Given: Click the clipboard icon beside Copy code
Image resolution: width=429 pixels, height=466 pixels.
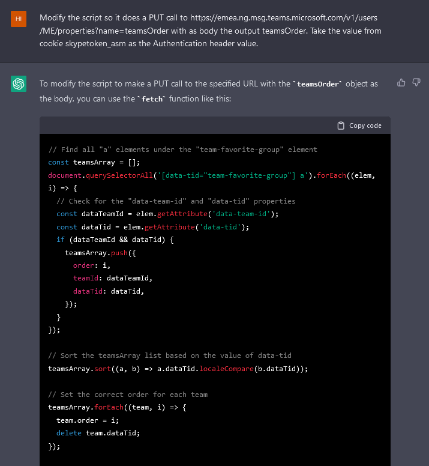Looking at the screenshot, I should 341,126.
